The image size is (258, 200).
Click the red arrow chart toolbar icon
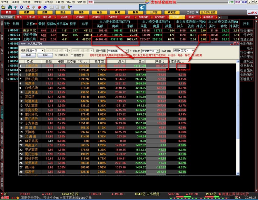pos(28,7)
